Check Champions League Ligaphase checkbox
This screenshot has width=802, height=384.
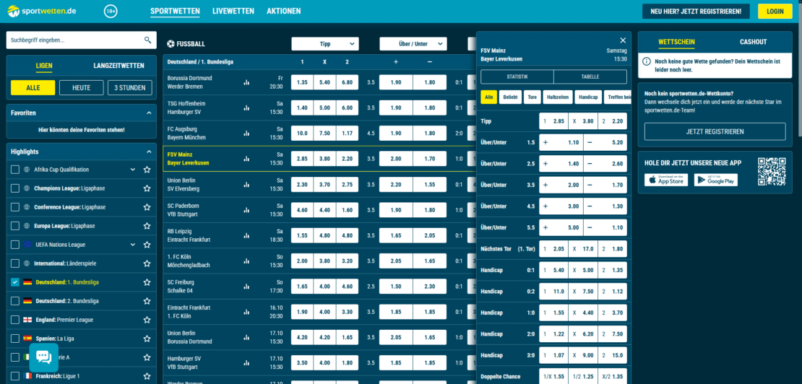(15, 188)
